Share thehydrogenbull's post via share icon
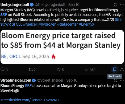The height and width of the screenshot is (104, 125). tap(122, 70)
